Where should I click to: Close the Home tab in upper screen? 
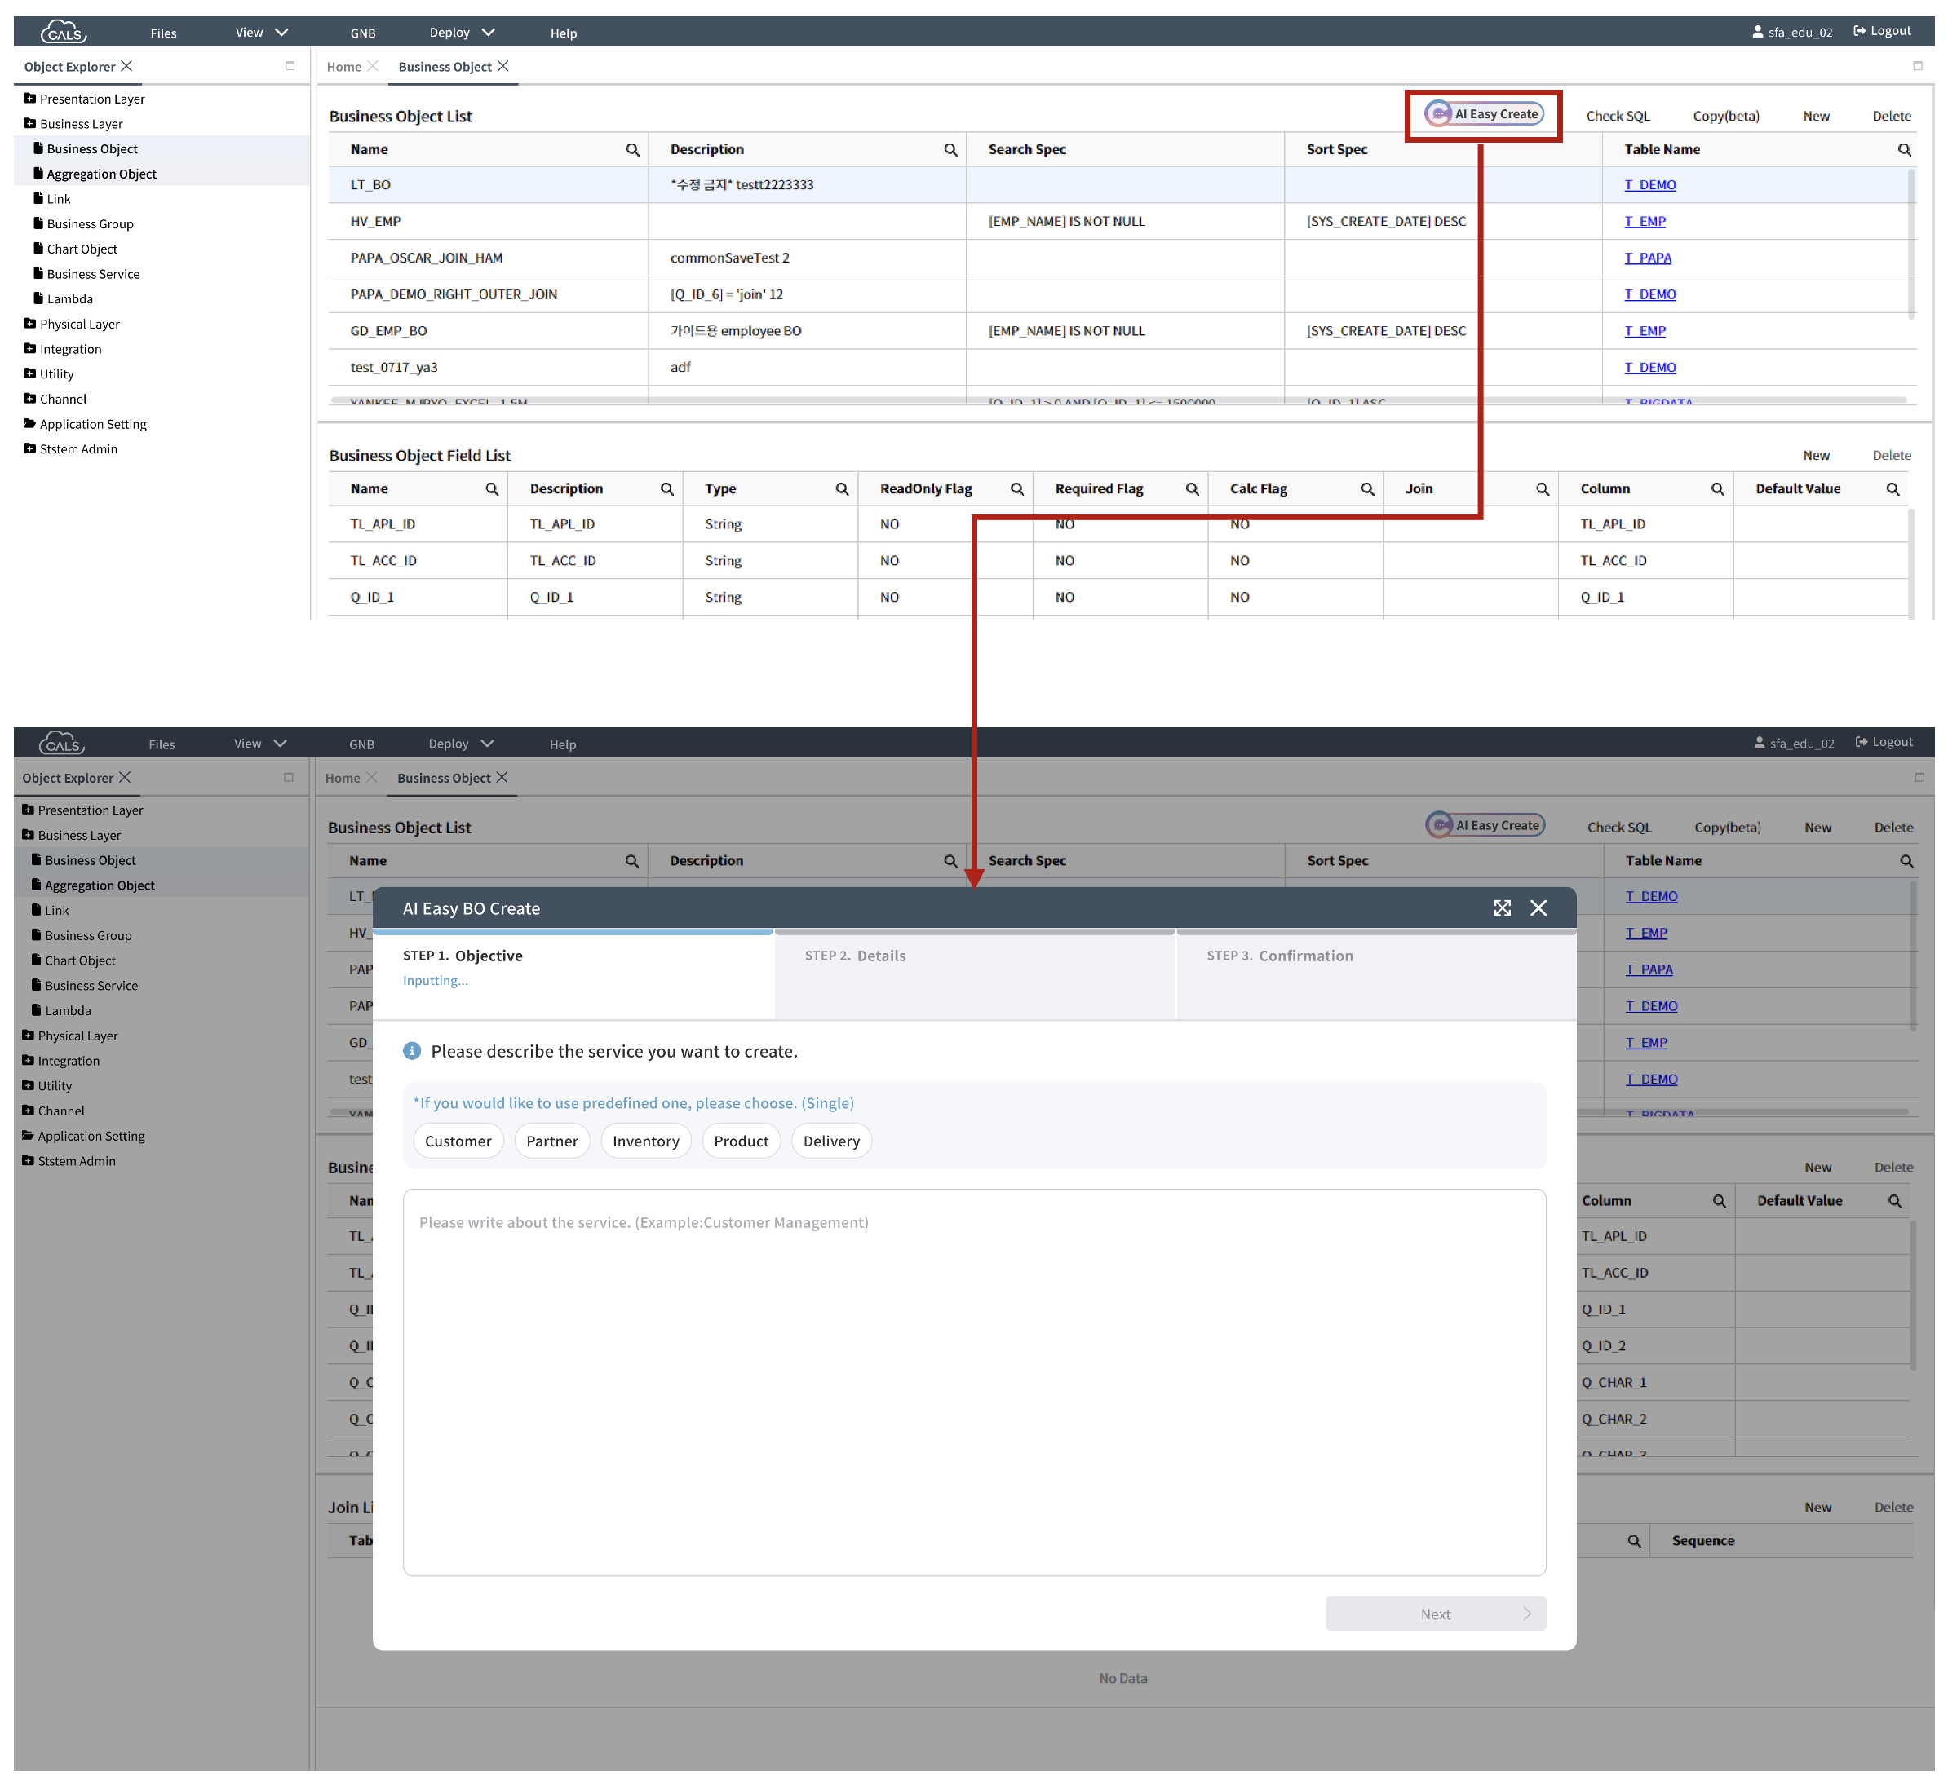pyautogui.click(x=373, y=66)
